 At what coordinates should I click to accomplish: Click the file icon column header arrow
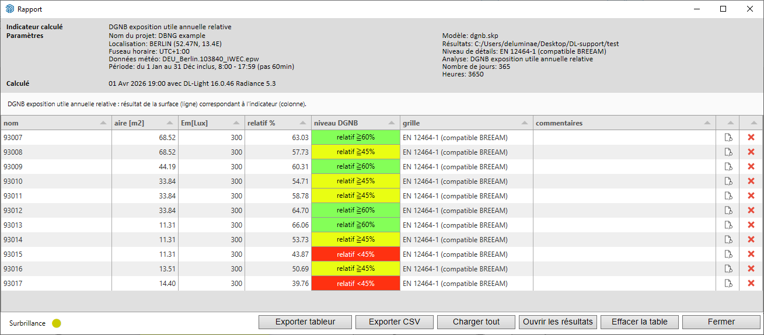[x=730, y=123]
